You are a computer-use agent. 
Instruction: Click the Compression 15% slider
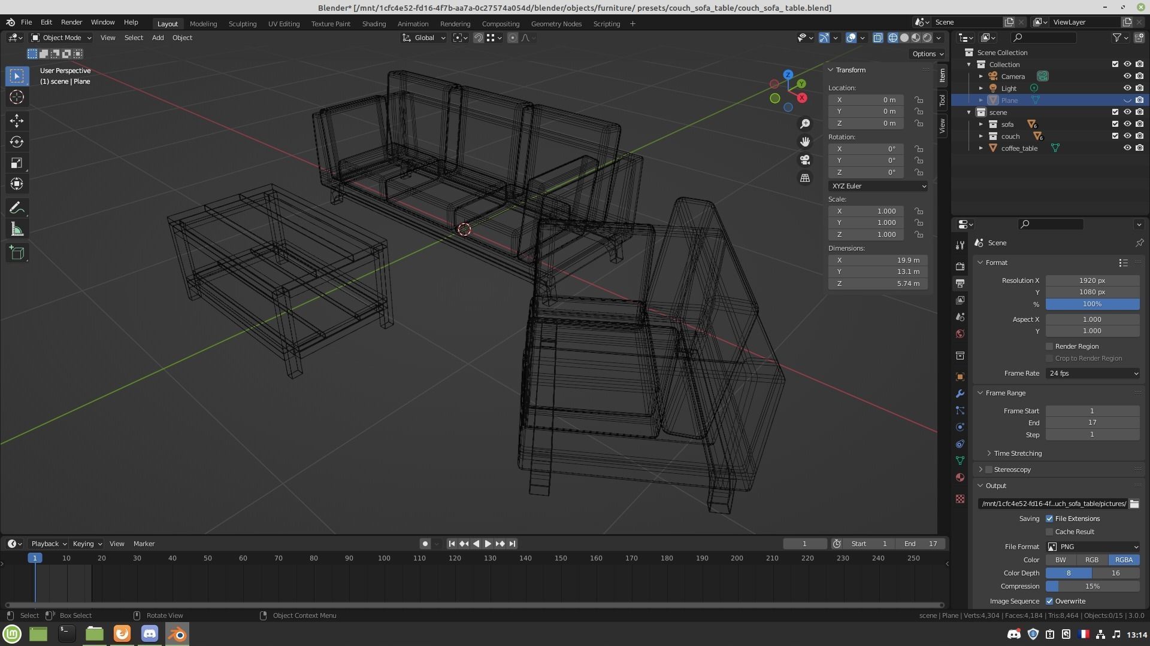(1092, 586)
